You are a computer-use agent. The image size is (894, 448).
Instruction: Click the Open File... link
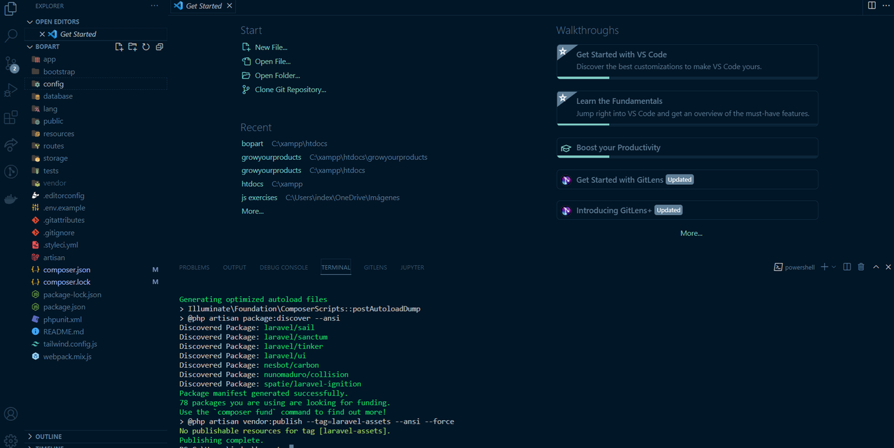click(273, 61)
